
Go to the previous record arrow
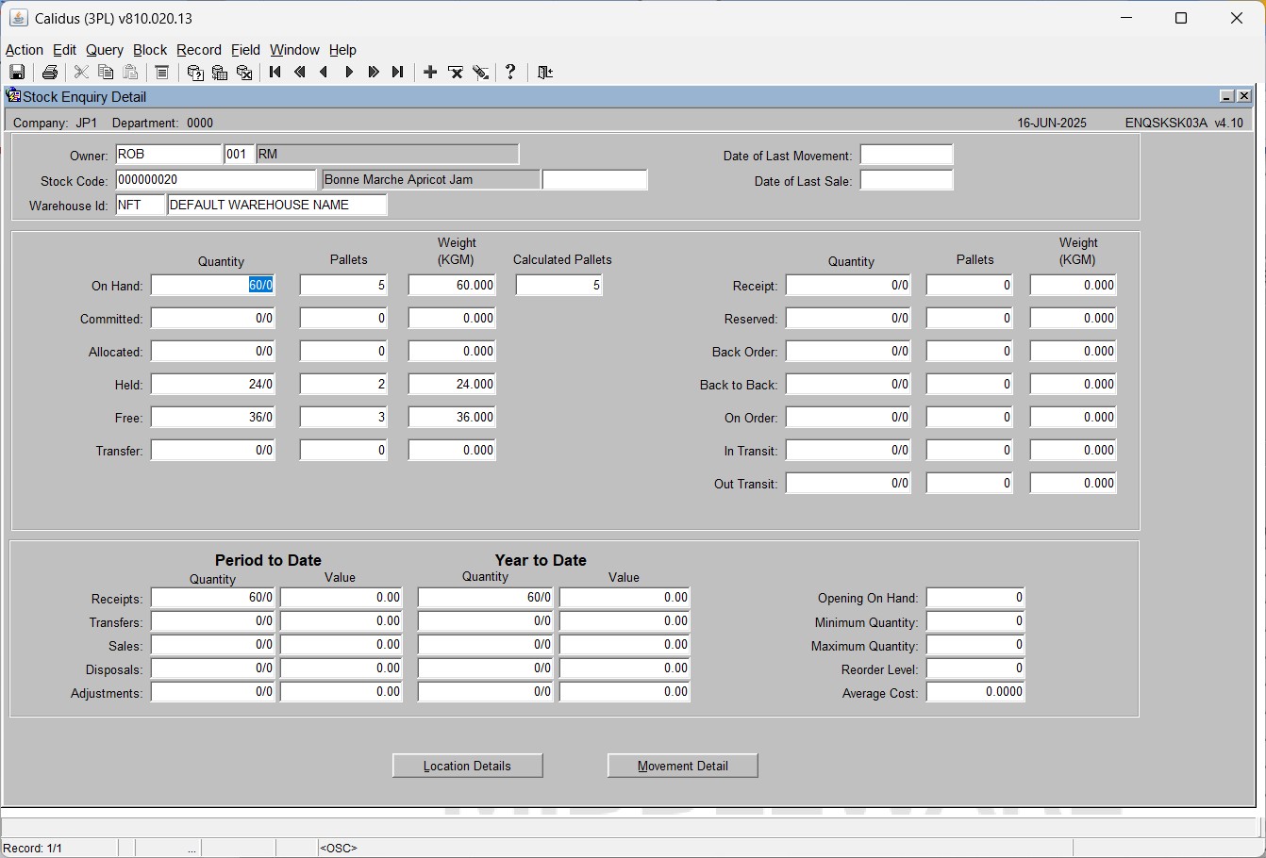click(x=325, y=73)
